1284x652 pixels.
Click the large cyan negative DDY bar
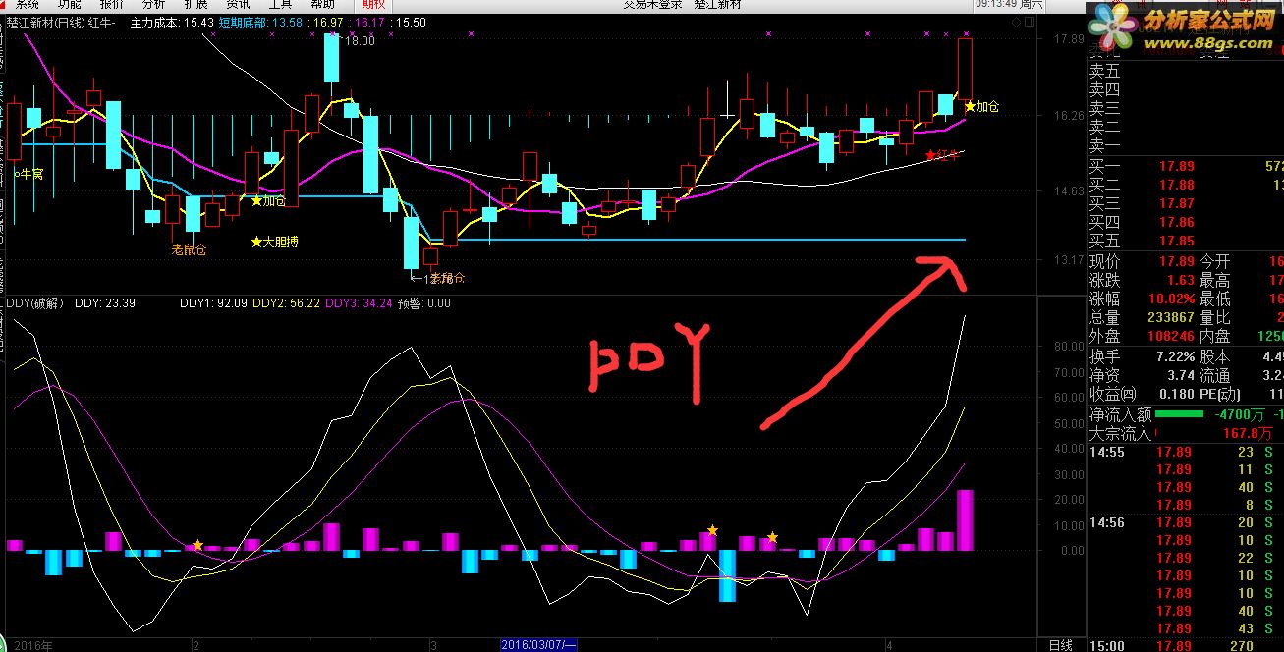(x=727, y=575)
